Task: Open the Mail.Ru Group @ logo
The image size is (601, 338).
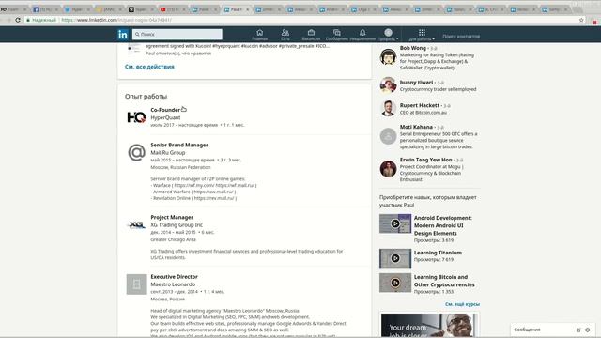Action: click(136, 152)
